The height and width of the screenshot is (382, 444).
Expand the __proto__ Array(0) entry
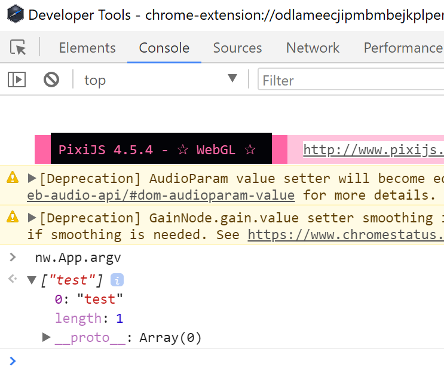(x=46, y=337)
